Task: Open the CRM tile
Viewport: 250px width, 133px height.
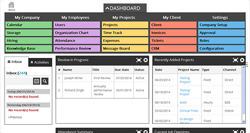Action: click(173, 48)
